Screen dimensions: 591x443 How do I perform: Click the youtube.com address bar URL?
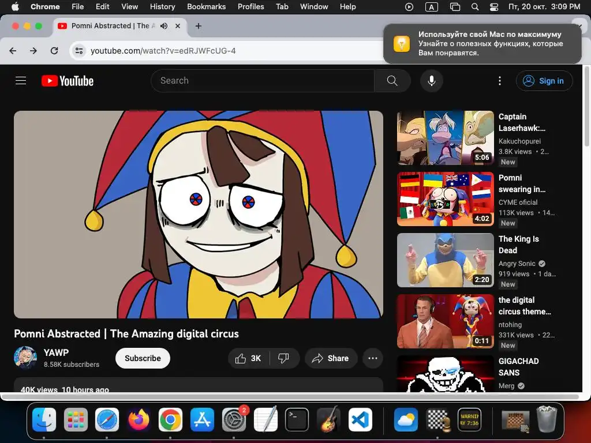point(163,51)
